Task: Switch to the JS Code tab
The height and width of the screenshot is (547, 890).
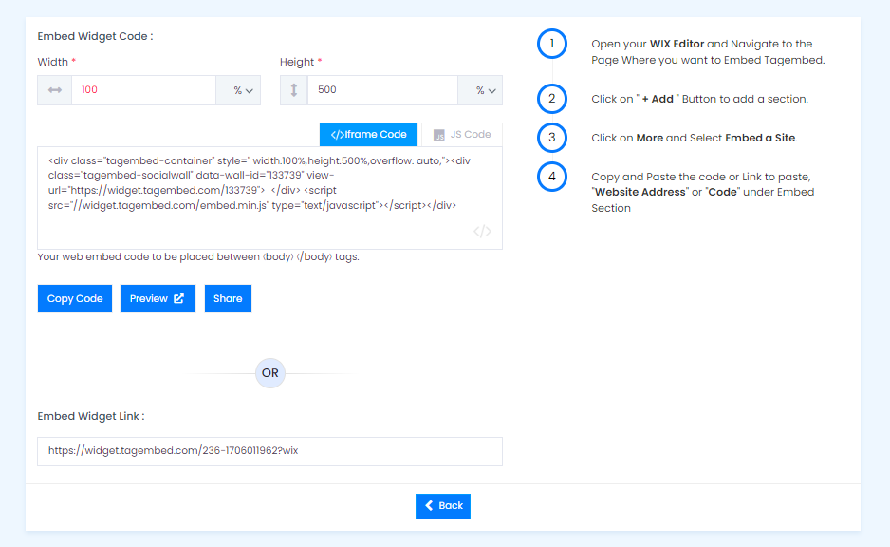Action: point(462,135)
